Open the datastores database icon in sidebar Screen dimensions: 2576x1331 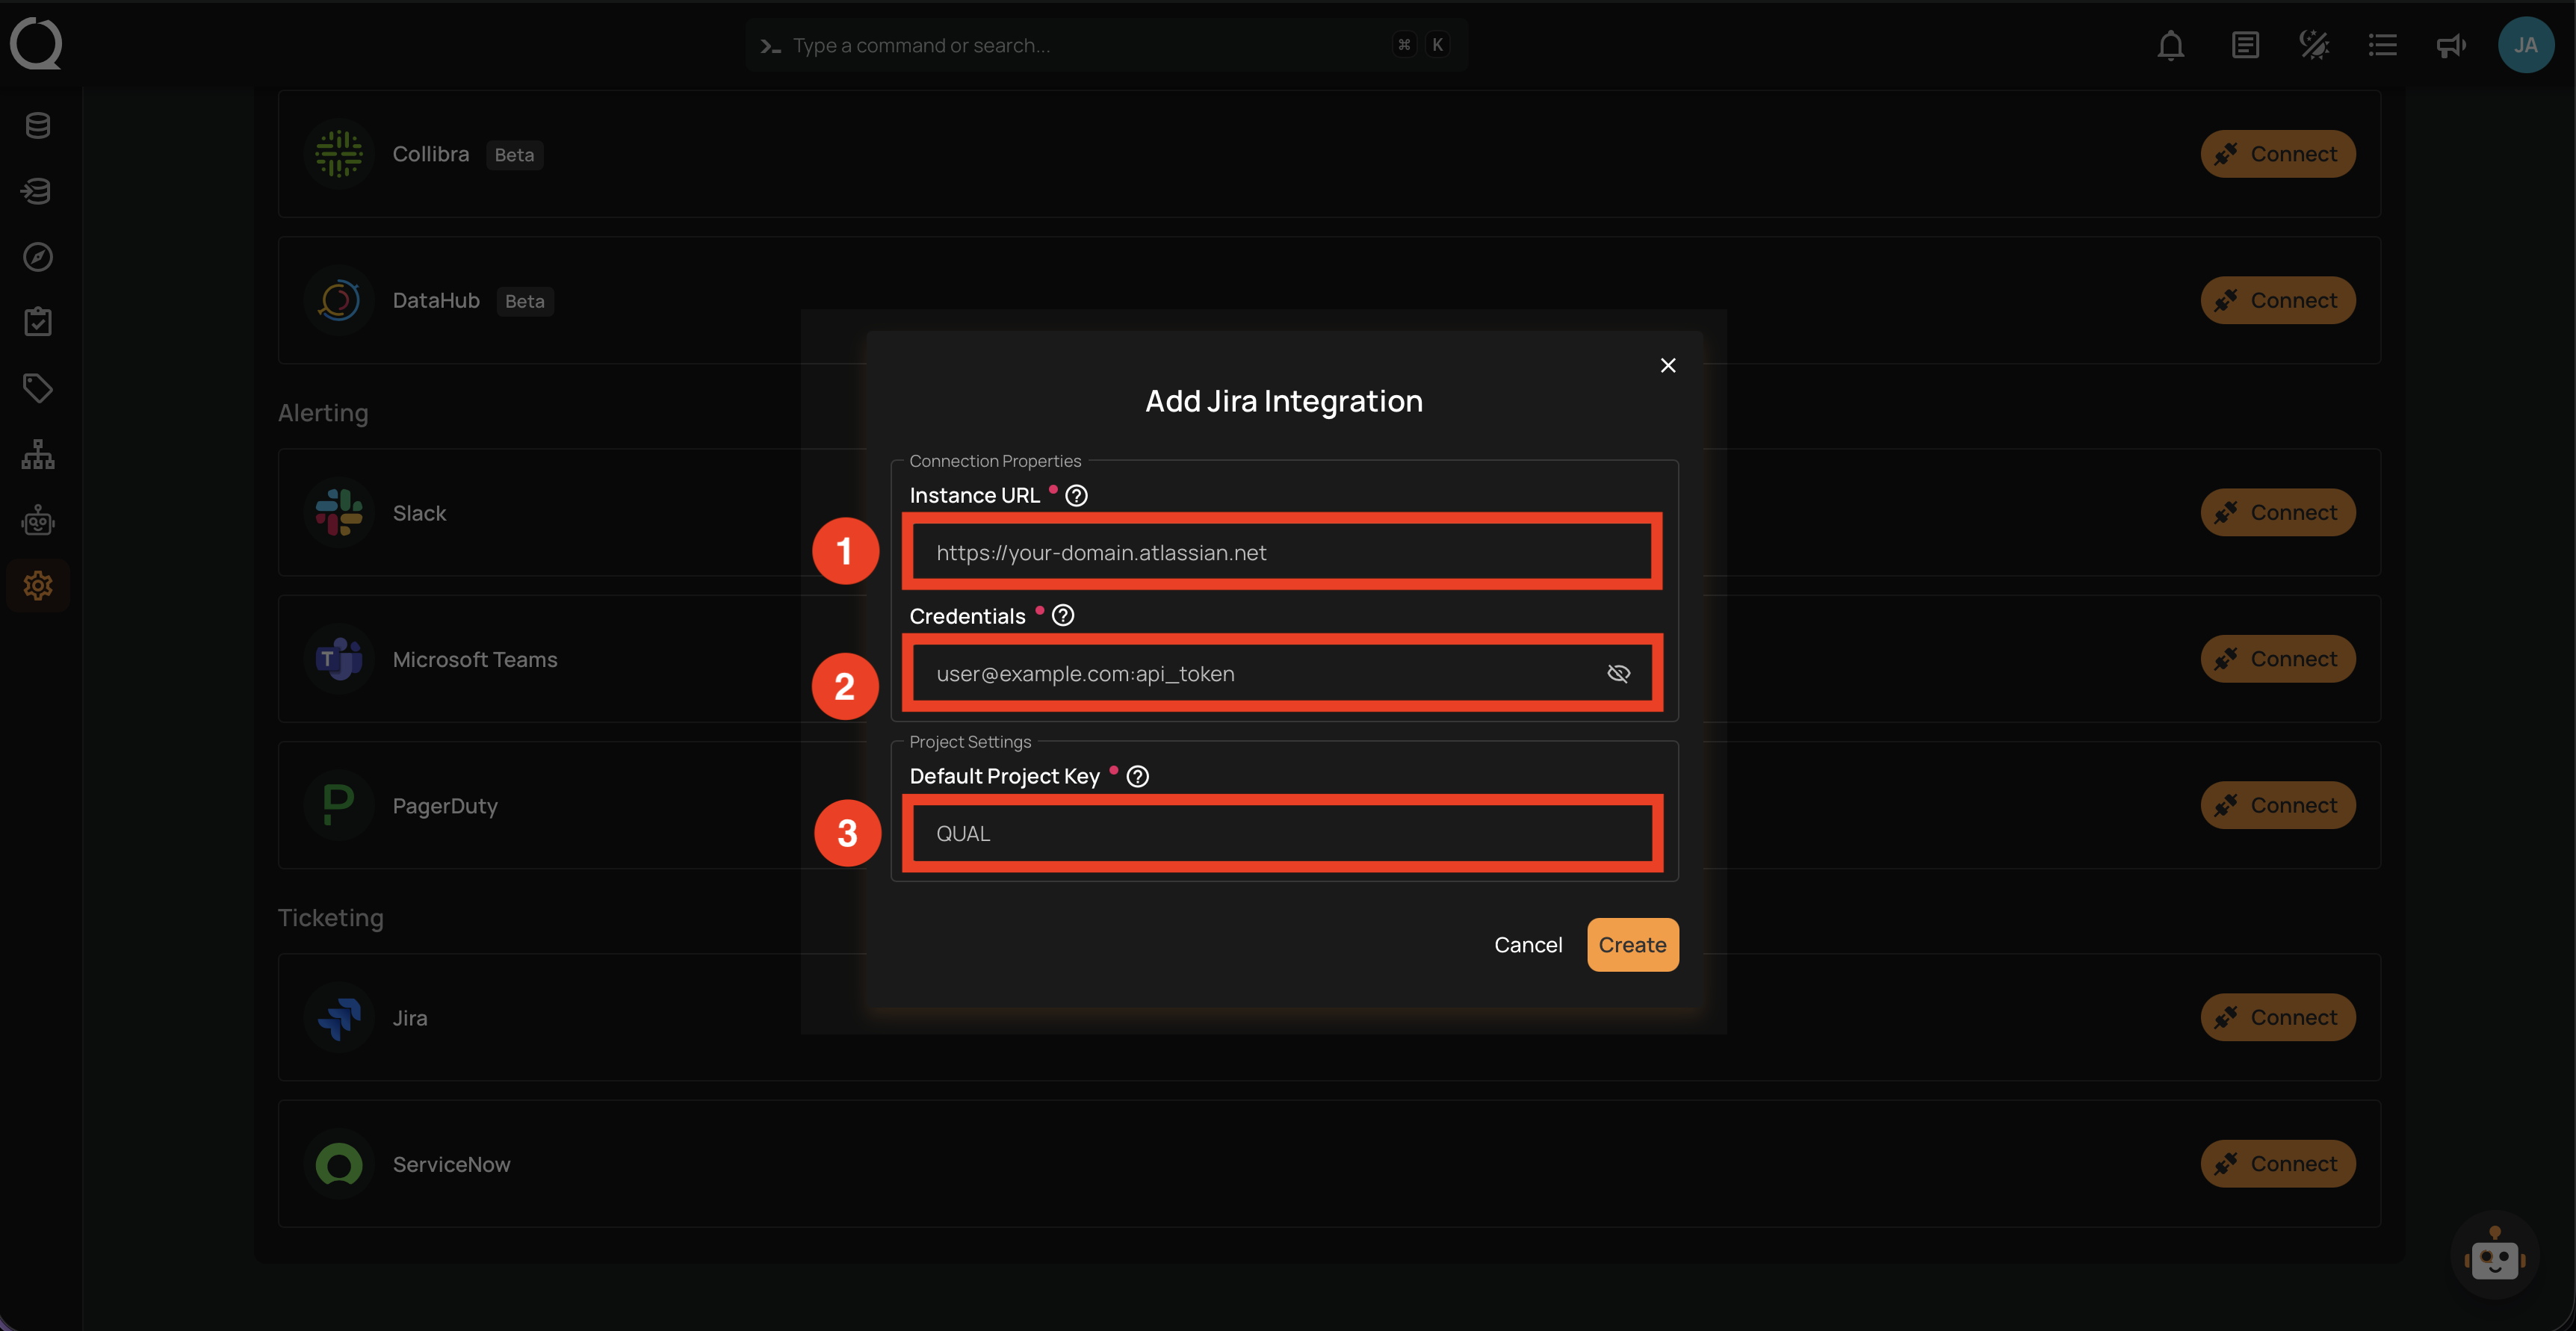coord(38,125)
